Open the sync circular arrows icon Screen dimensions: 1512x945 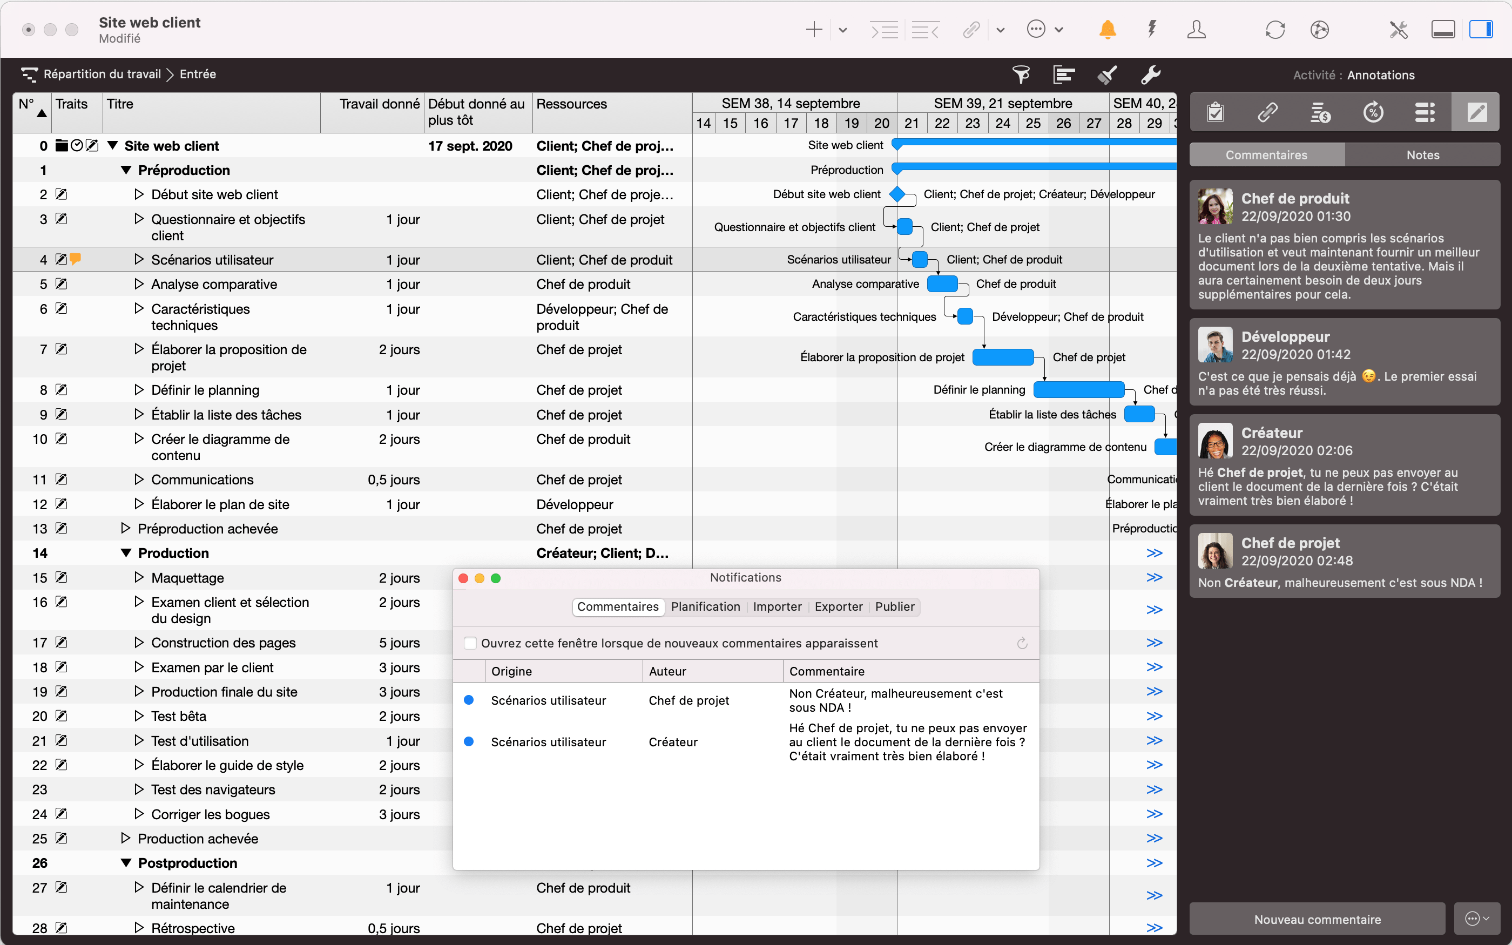[1274, 29]
